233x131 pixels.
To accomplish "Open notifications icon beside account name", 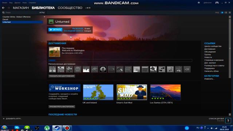I will (x=199, y=3).
